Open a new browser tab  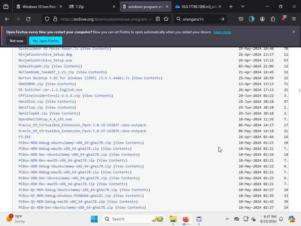click(231, 7)
